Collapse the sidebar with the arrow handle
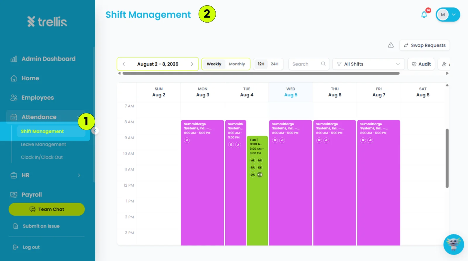Image resolution: width=468 pixels, height=261 pixels. tap(95, 131)
